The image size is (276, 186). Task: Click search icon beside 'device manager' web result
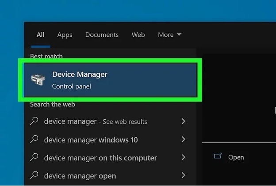pyautogui.click(x=34, y=121)
